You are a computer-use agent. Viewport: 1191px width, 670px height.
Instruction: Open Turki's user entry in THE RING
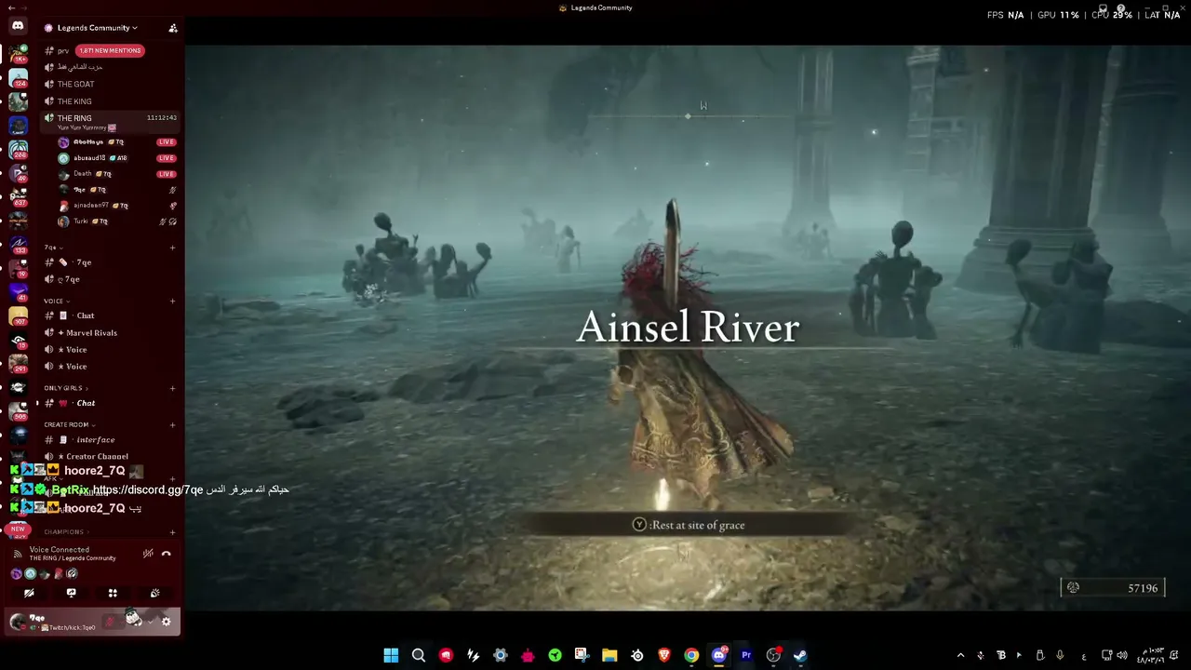tap(116, 221)
